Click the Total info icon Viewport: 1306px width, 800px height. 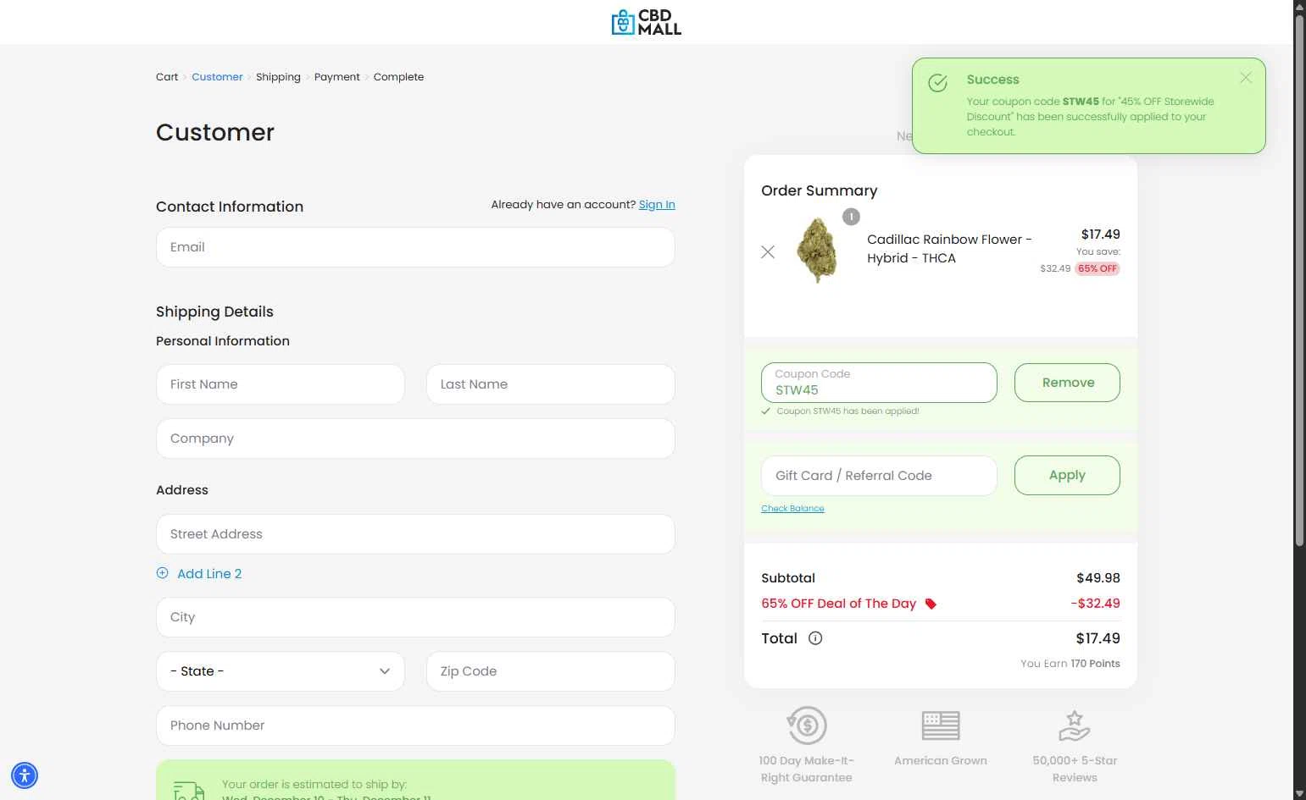[x=815, y=638]
